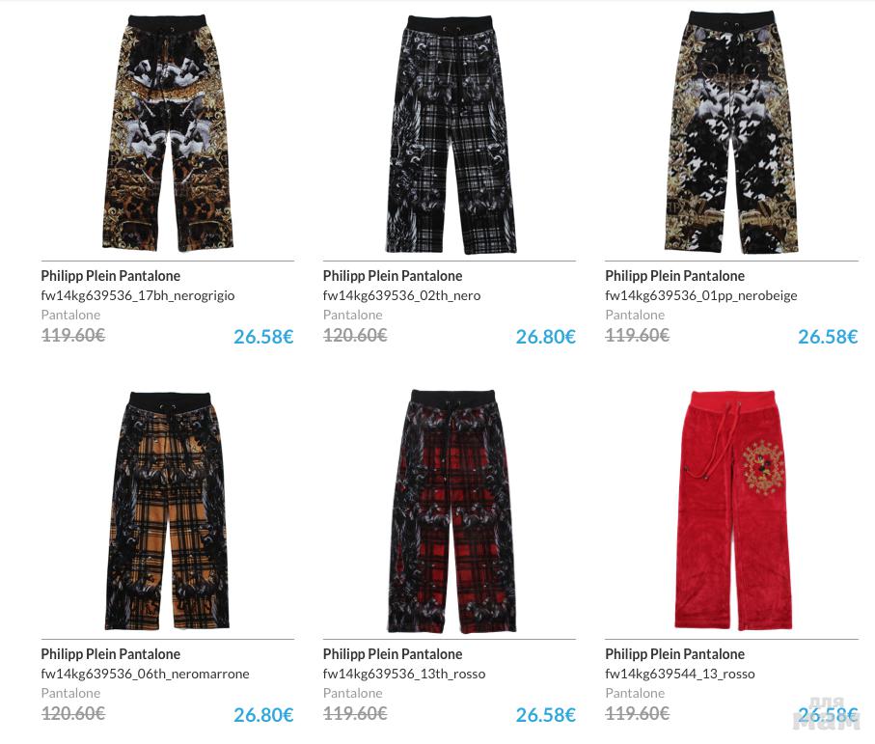Select product code fw14kg639536_02th_nero
This screenshot has width=875, height=744.
click(x=401, y=296)
